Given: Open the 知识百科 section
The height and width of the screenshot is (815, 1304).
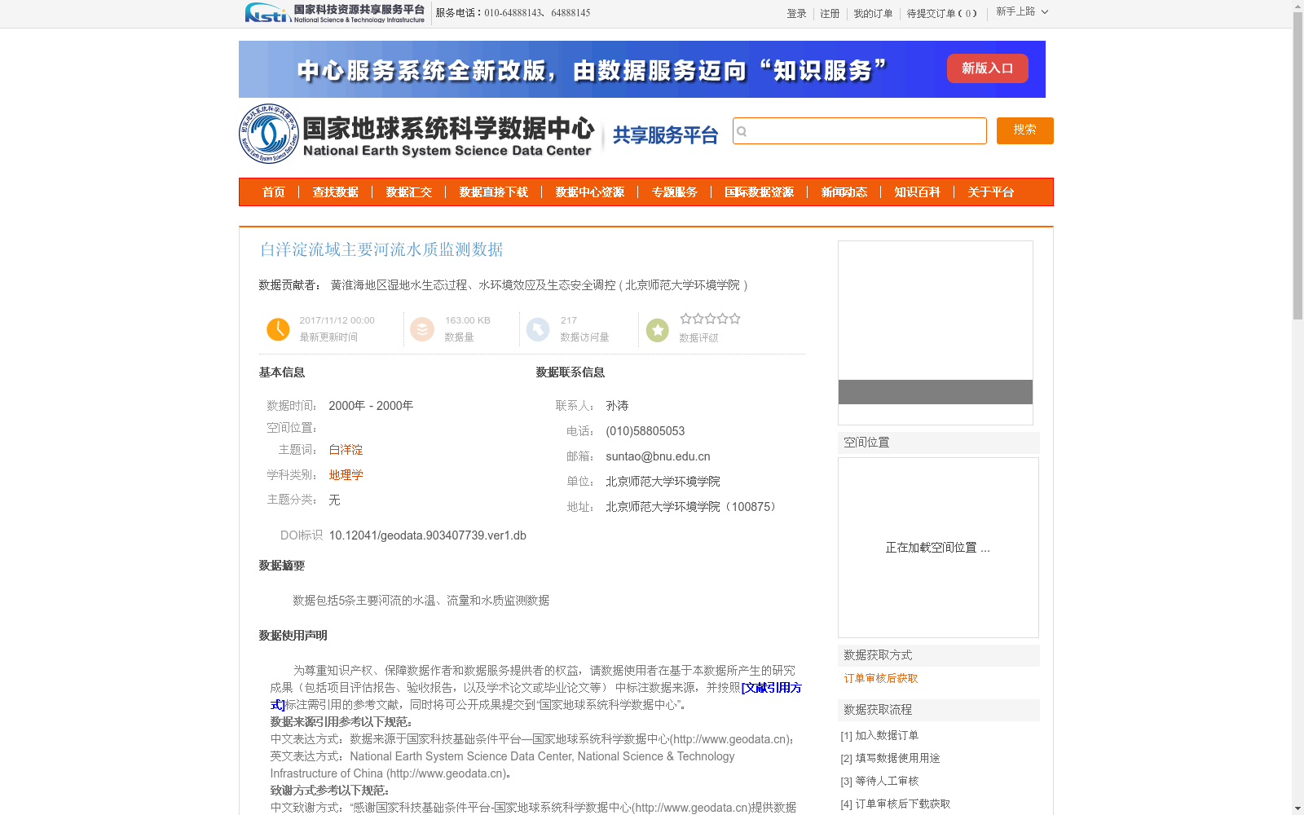Looking at the screenshot, I should coord(915,192).
